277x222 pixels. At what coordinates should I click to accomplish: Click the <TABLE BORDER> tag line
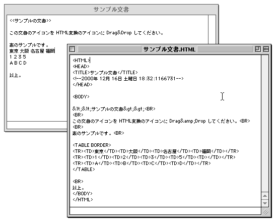(92, 145)
